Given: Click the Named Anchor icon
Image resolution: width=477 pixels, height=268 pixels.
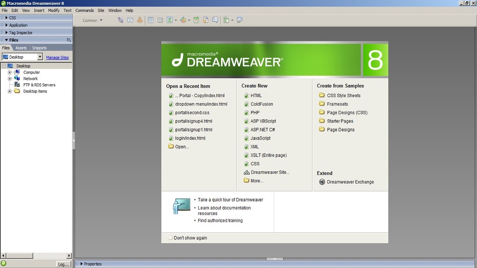Looking at the screenshot, I should [140, 20].
